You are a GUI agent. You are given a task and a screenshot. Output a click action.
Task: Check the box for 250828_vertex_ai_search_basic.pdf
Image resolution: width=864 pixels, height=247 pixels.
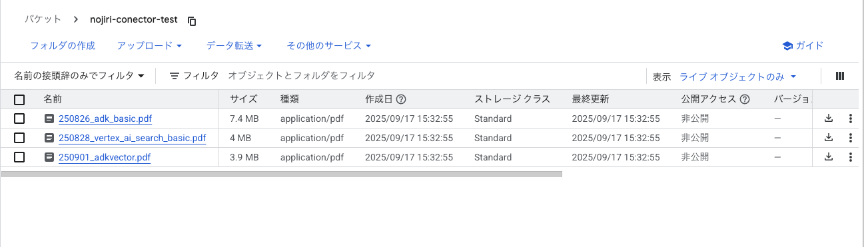[19, 138]
